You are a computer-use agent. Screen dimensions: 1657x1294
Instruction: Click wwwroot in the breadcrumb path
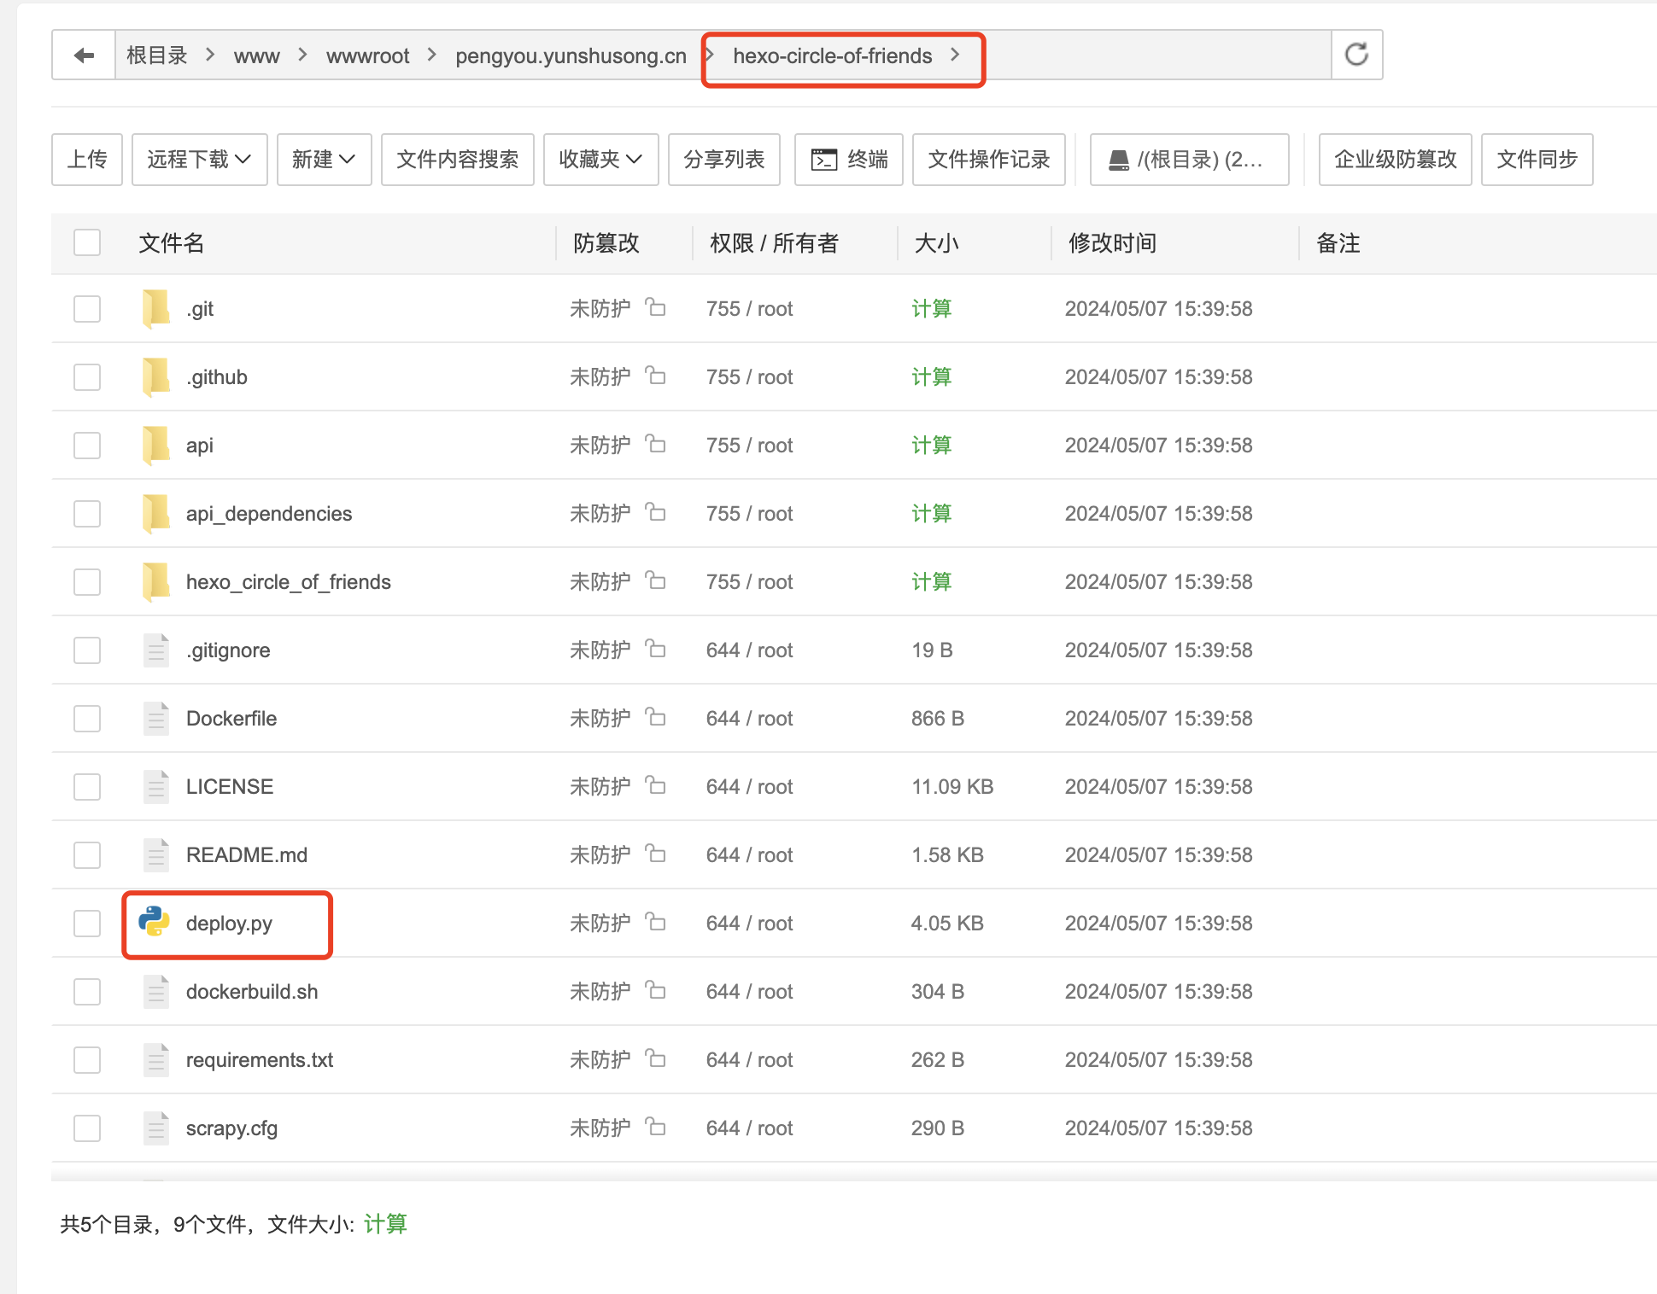pos(367,56)
